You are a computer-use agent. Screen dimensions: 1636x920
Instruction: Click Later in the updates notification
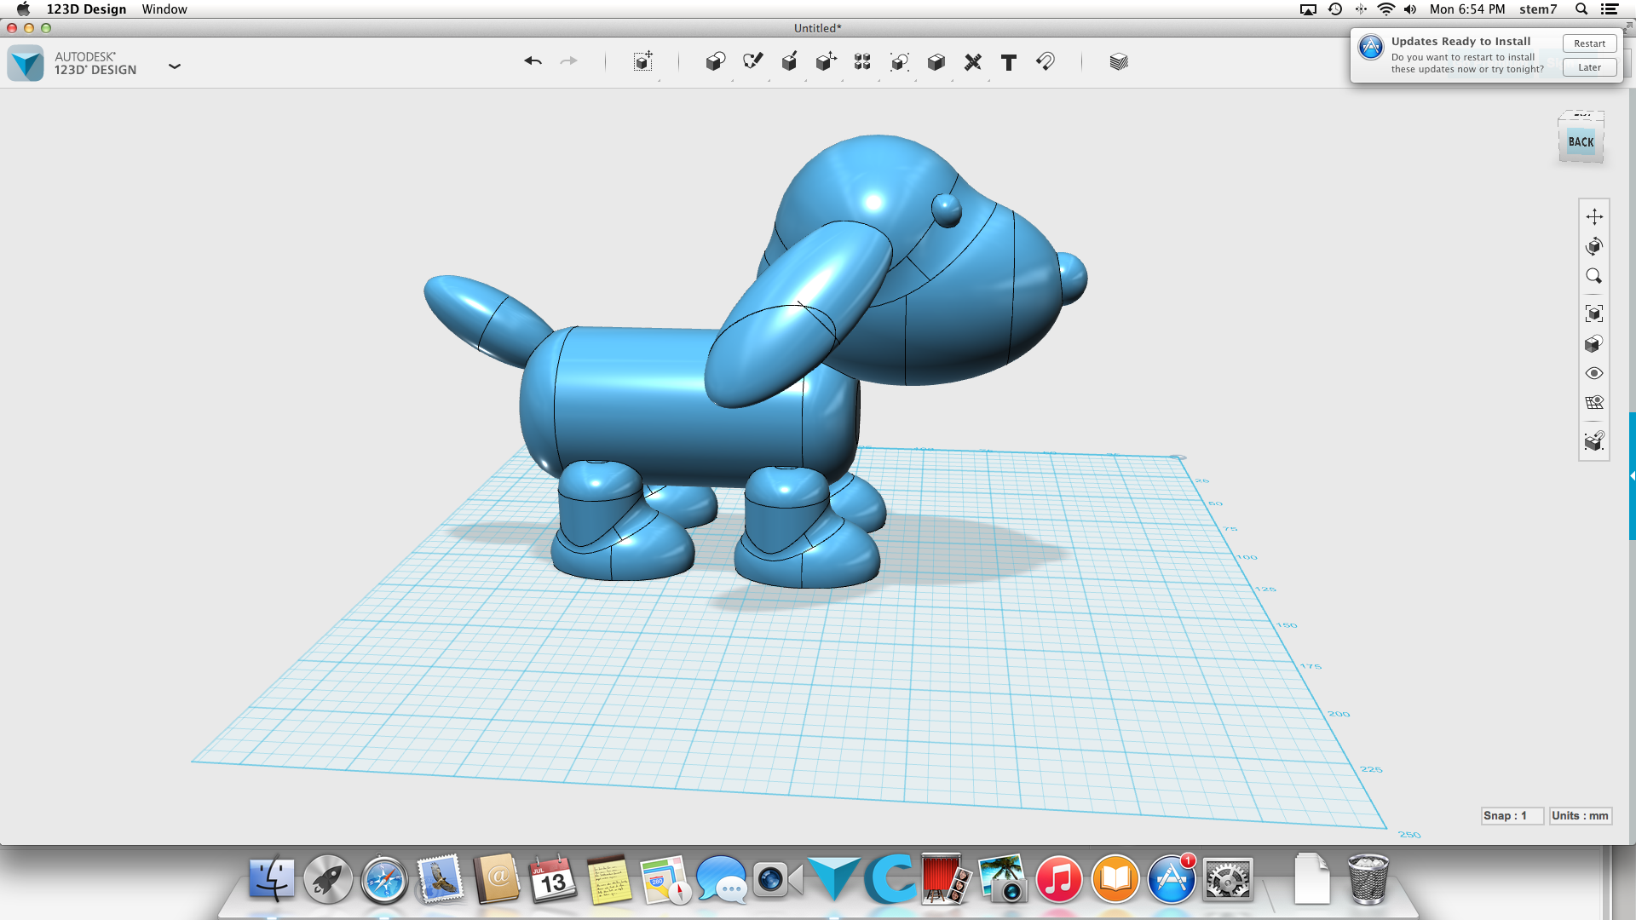coord(1589,67)
